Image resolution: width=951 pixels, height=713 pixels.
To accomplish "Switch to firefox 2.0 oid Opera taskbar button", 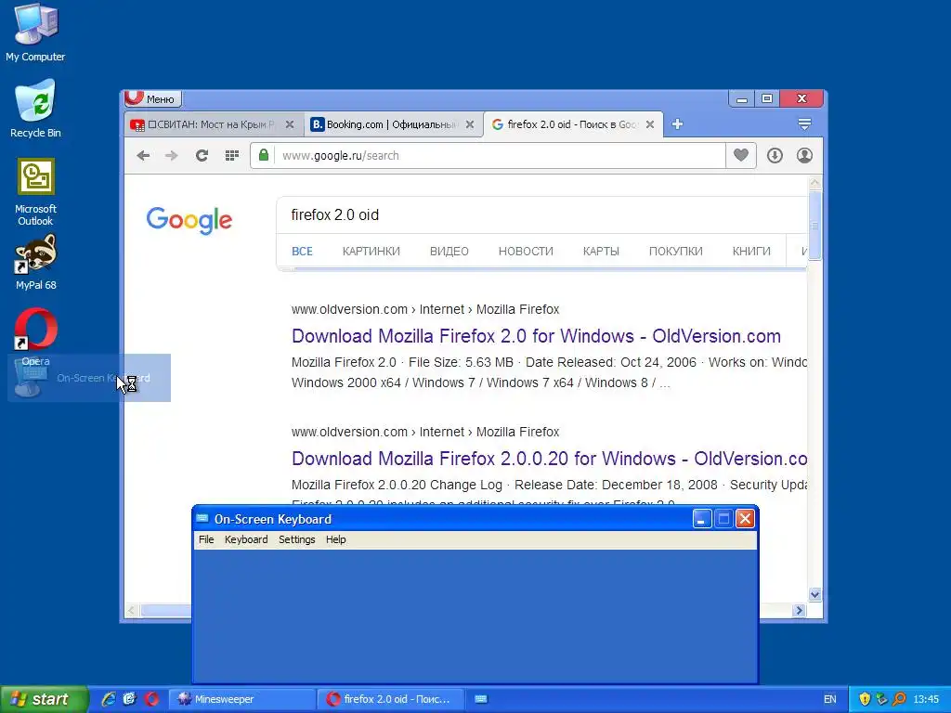I will click(x=391, y=699).
